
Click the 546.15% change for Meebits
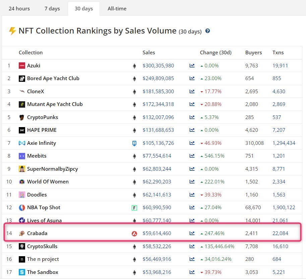pos(215,156)
